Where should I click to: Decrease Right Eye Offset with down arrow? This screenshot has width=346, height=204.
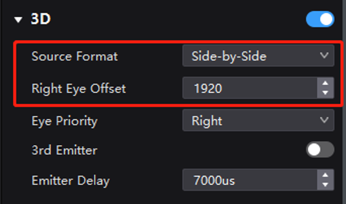pos(325,93)
